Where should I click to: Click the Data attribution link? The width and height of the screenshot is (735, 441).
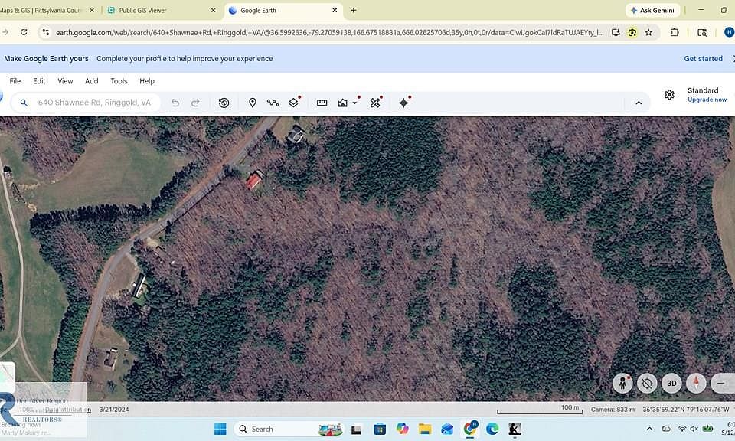(68, 410)
